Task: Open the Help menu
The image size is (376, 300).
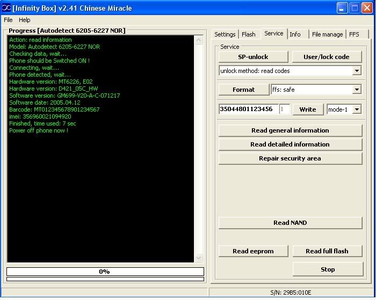Action: [25, 20]
